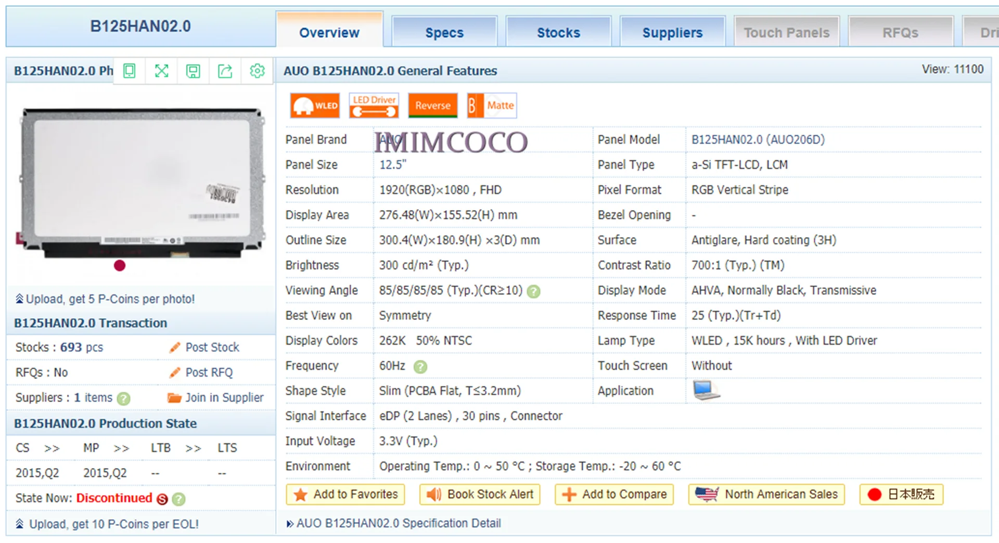Switch to the Specs tab
The image size is (999, 543).
pos(444,32)
